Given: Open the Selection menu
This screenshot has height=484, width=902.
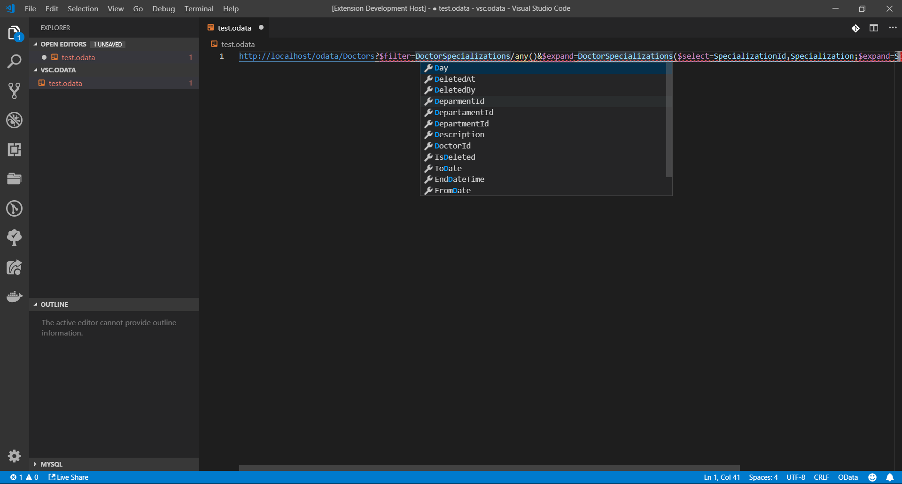Looking at the screenshot, I should (x=83, y=8).
